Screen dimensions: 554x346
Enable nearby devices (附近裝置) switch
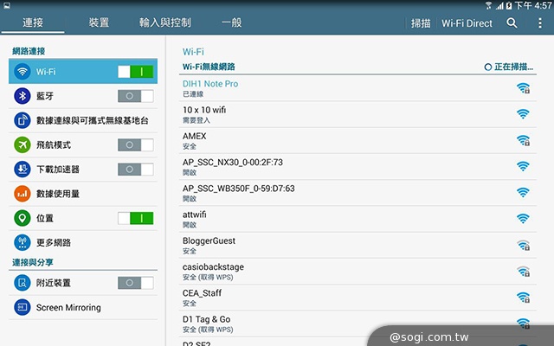136,283
